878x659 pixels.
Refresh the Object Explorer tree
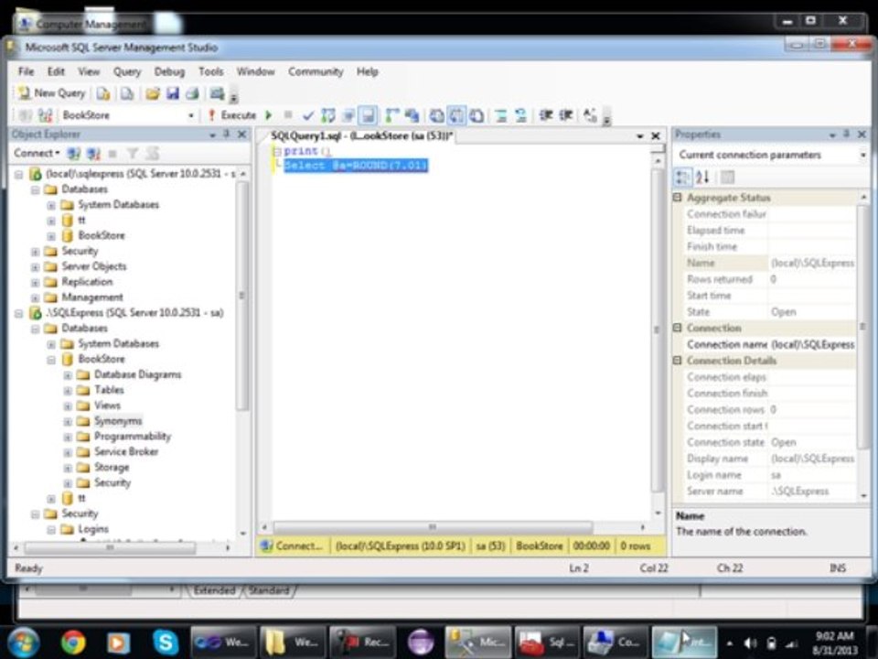[x=153, y=153]
